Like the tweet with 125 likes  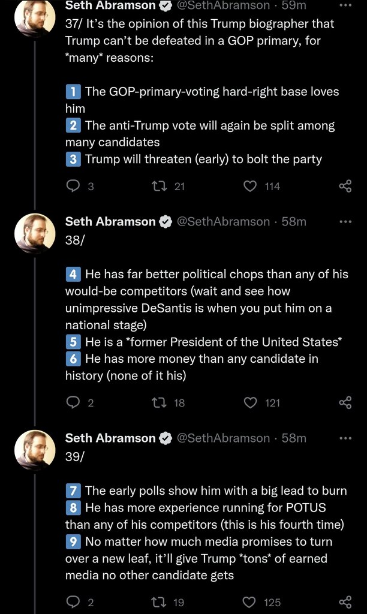(x=250, y=602)
